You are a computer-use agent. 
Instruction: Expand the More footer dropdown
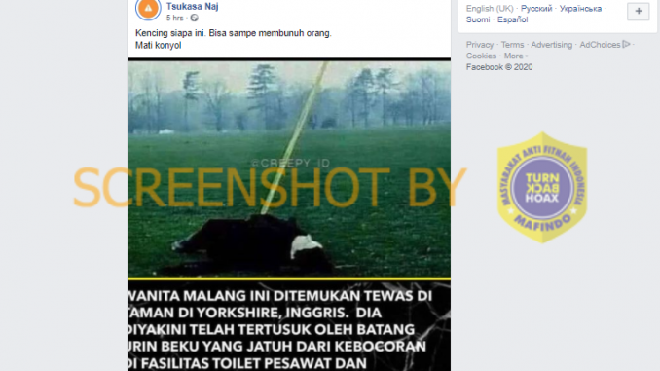516,56
